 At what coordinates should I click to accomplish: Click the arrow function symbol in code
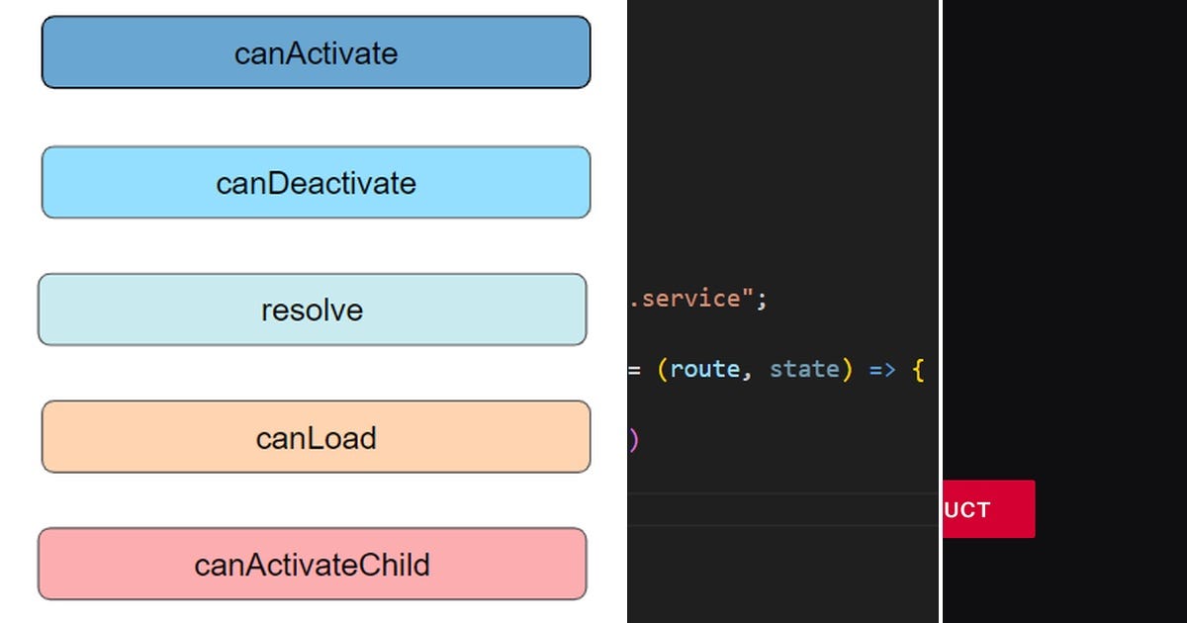[880, 368]
